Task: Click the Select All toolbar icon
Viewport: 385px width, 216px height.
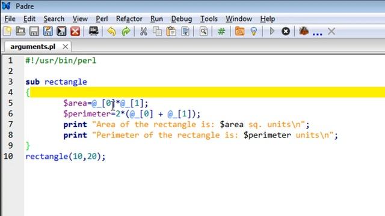Action: click(x=185, y=31)
